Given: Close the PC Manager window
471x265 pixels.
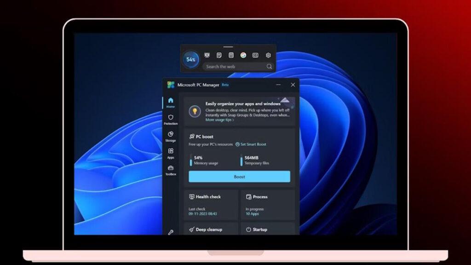Looking at the screenshot, I should pyautogui.click(x=293, y=85).
